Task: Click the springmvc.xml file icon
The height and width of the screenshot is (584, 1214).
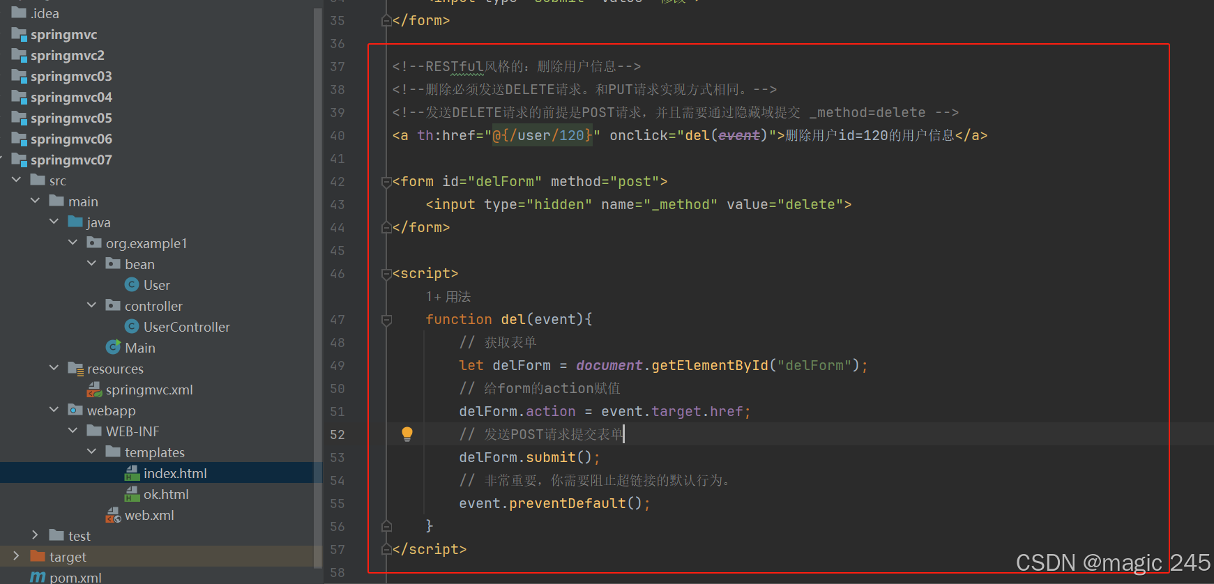Action: pyautogui.click(x=94, y=390)
